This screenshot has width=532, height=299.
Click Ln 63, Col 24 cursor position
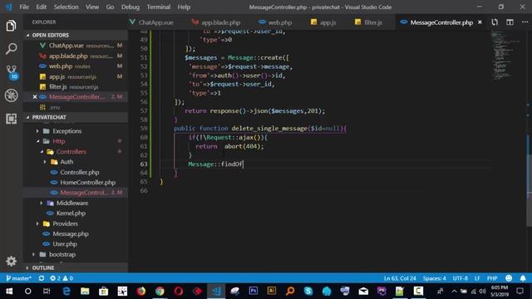(x=400, y=278)
